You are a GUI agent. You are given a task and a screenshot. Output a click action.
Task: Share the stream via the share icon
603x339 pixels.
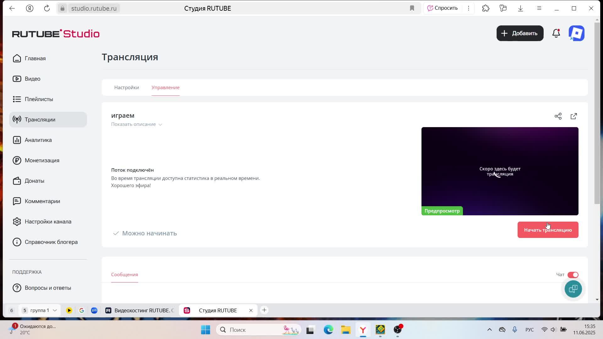click(558, 116)
